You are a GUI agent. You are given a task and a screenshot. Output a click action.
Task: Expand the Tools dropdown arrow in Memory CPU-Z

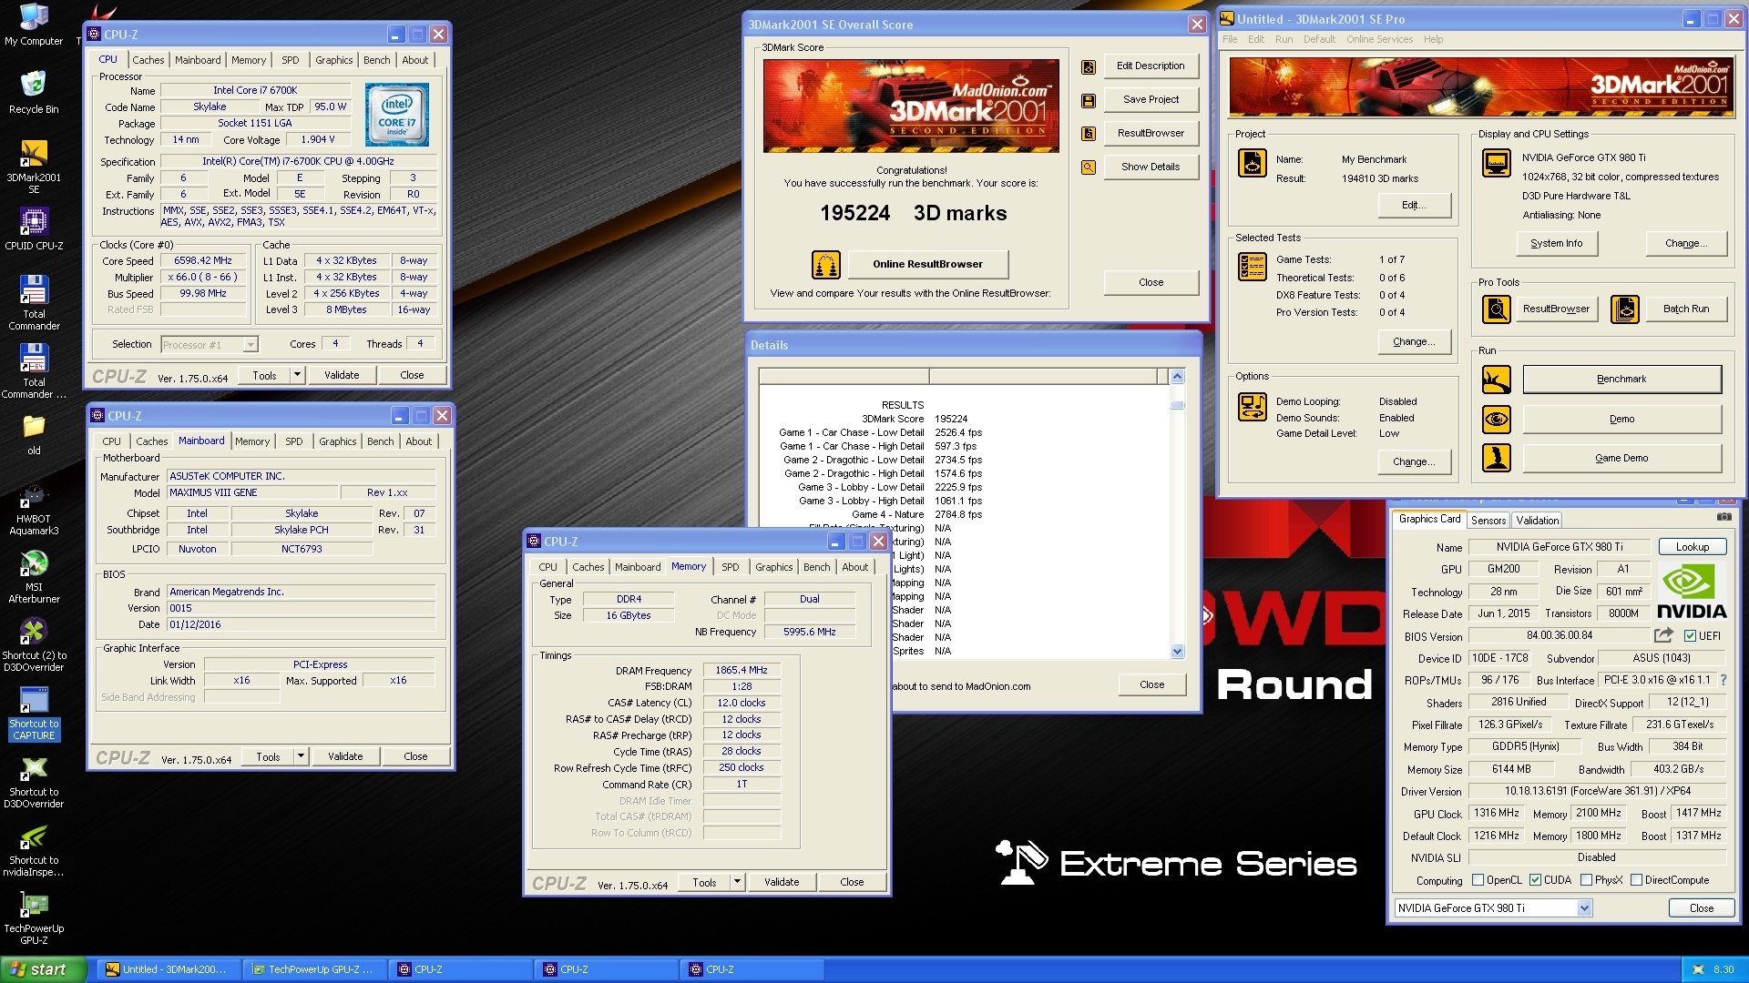(737, 882)
